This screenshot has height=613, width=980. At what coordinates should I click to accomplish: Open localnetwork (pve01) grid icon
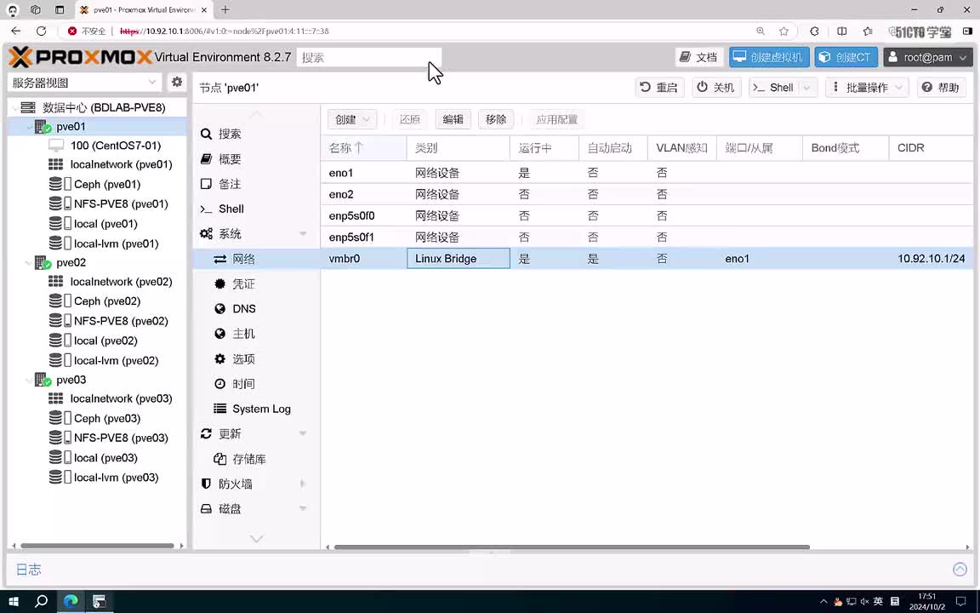coord(55,164)
